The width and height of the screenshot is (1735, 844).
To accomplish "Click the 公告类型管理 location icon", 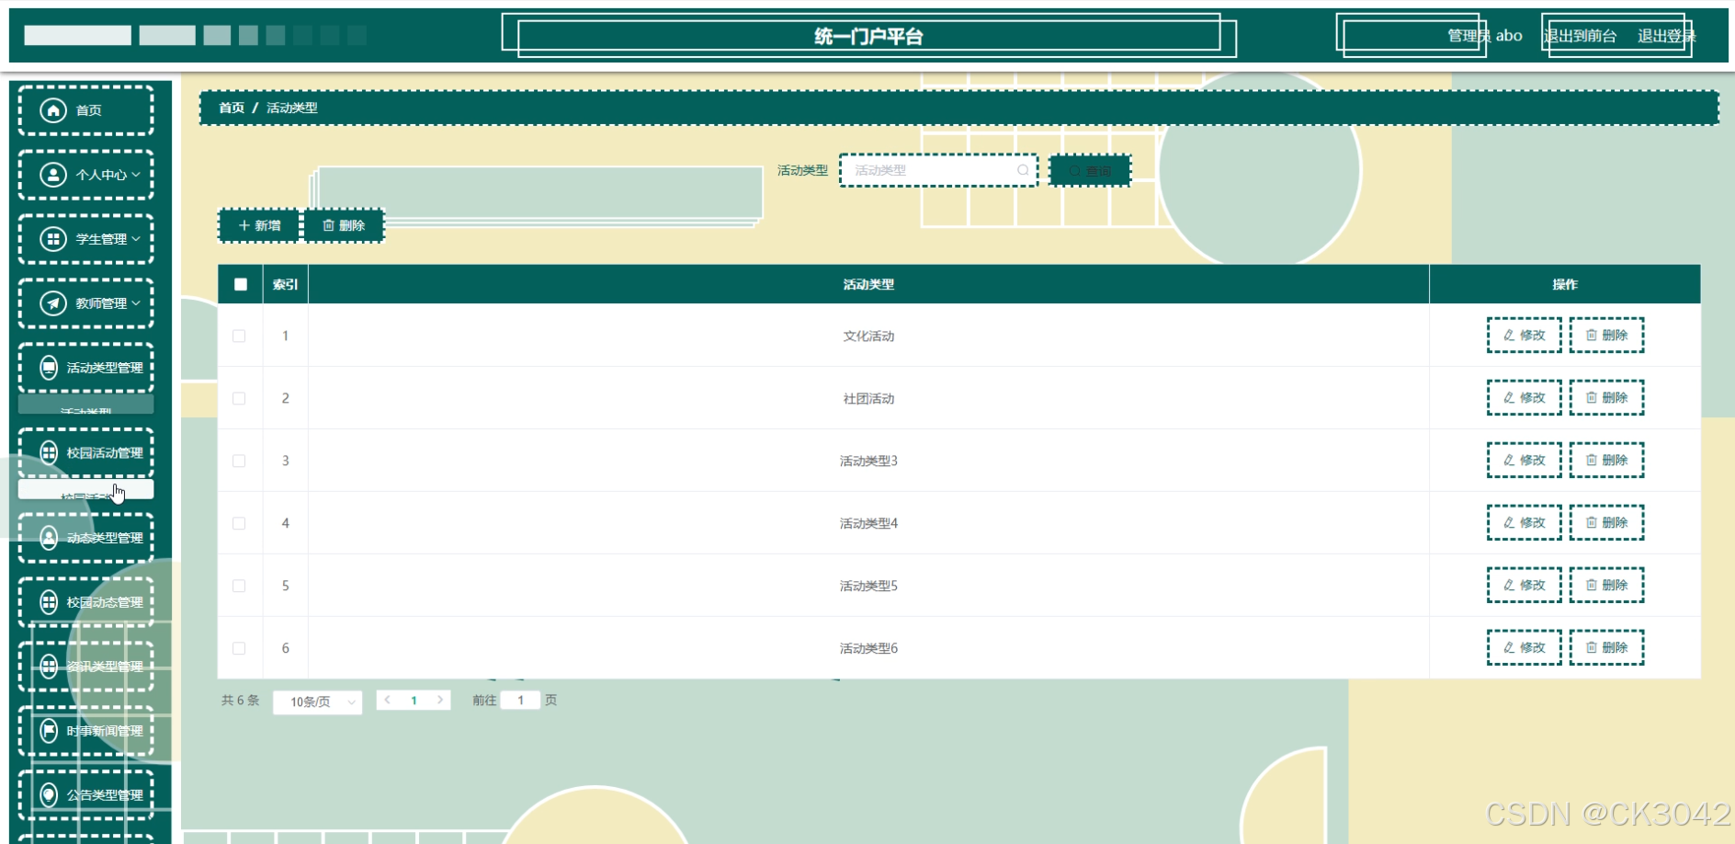I will point(48,794).
